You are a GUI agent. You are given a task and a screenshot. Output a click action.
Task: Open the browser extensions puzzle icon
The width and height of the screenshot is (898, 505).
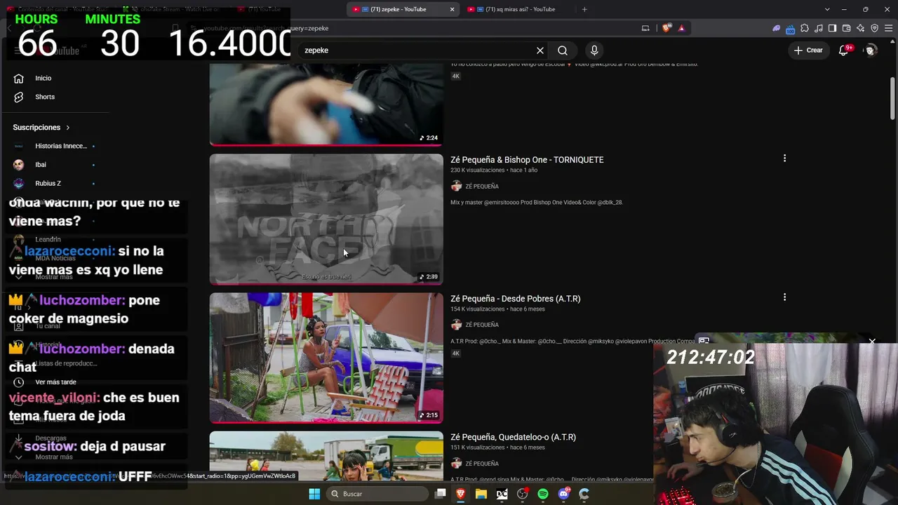click(x=805, y=28)
